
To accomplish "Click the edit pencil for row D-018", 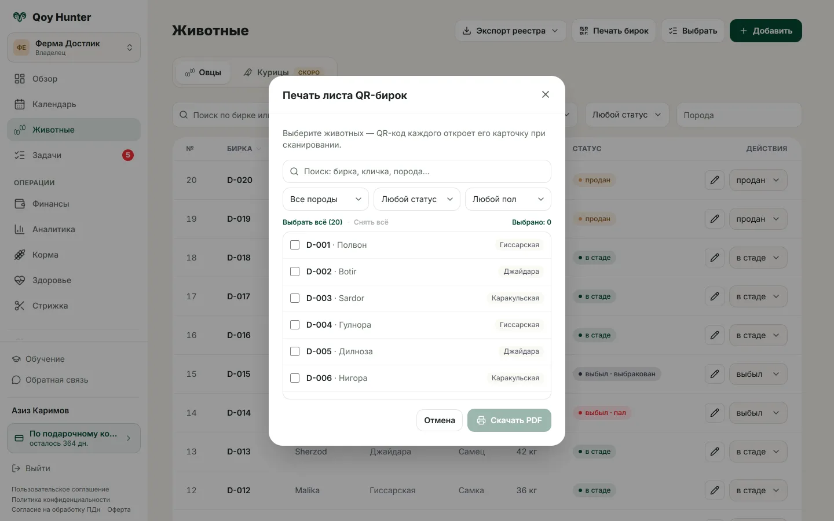I will click(x=715, y=258).
